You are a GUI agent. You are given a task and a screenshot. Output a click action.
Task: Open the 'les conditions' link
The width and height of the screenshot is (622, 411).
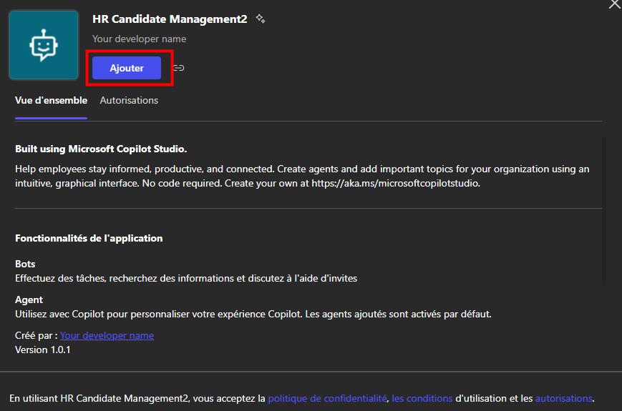coord(422,398)
